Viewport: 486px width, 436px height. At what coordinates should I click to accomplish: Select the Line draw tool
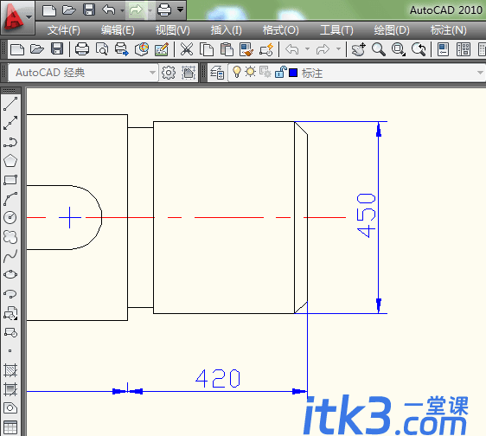point(10,104)
